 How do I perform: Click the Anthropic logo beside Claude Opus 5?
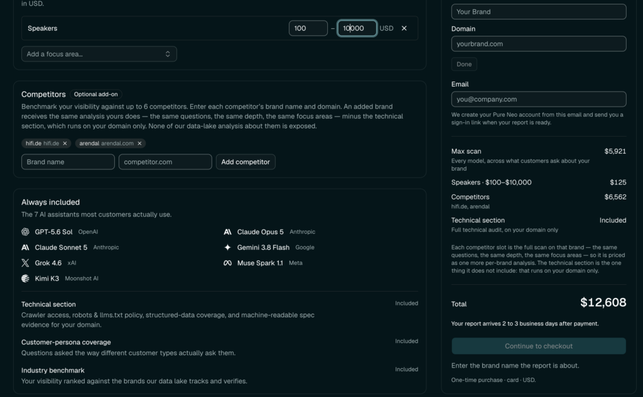coord(227,232)
